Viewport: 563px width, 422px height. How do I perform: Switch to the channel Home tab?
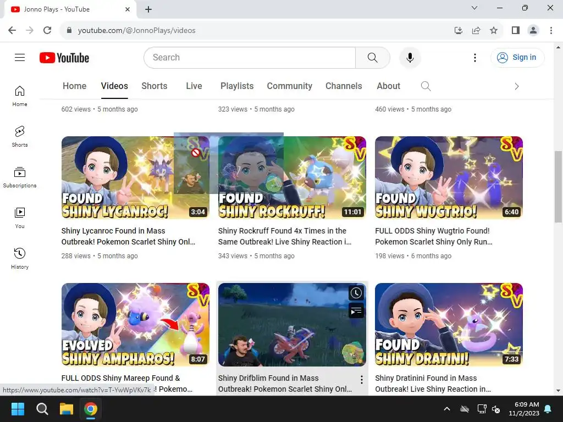[x=74, y=86]
